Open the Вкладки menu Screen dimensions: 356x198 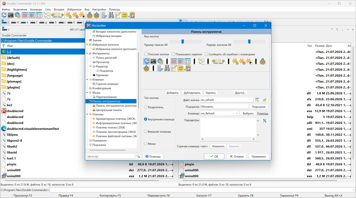tap(59, 10)
